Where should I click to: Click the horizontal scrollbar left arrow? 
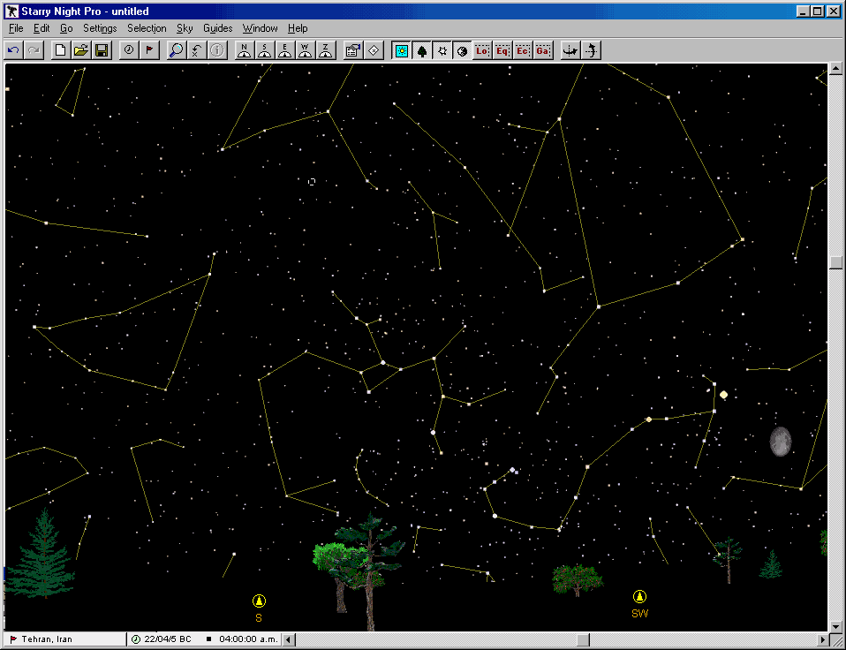coord(289,639)
